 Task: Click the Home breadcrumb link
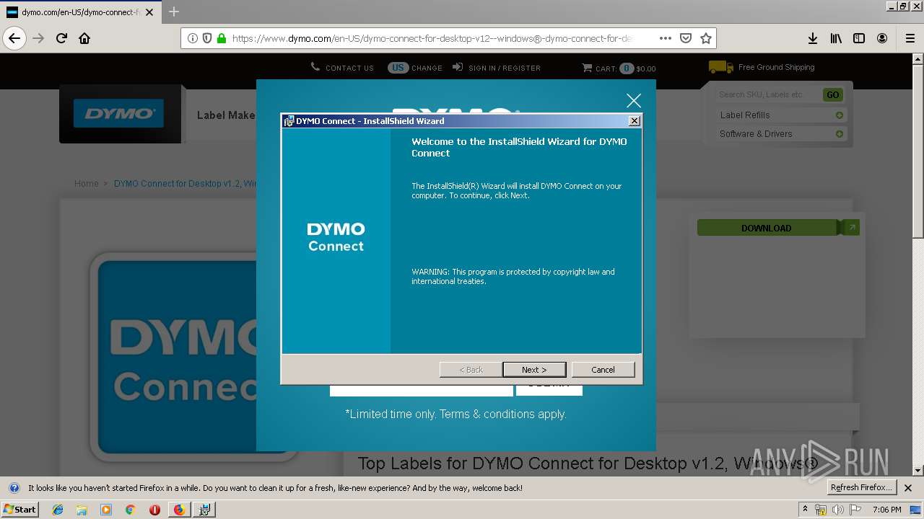pyautogui.click(x=86, y=184)
